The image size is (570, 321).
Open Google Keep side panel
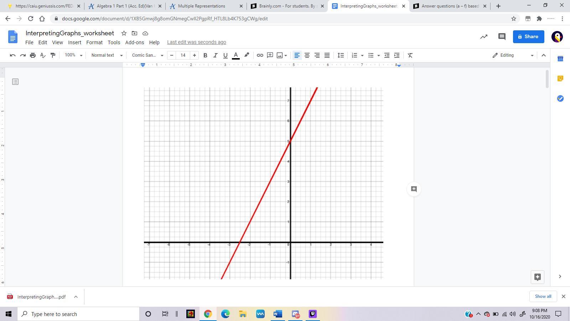560,78
